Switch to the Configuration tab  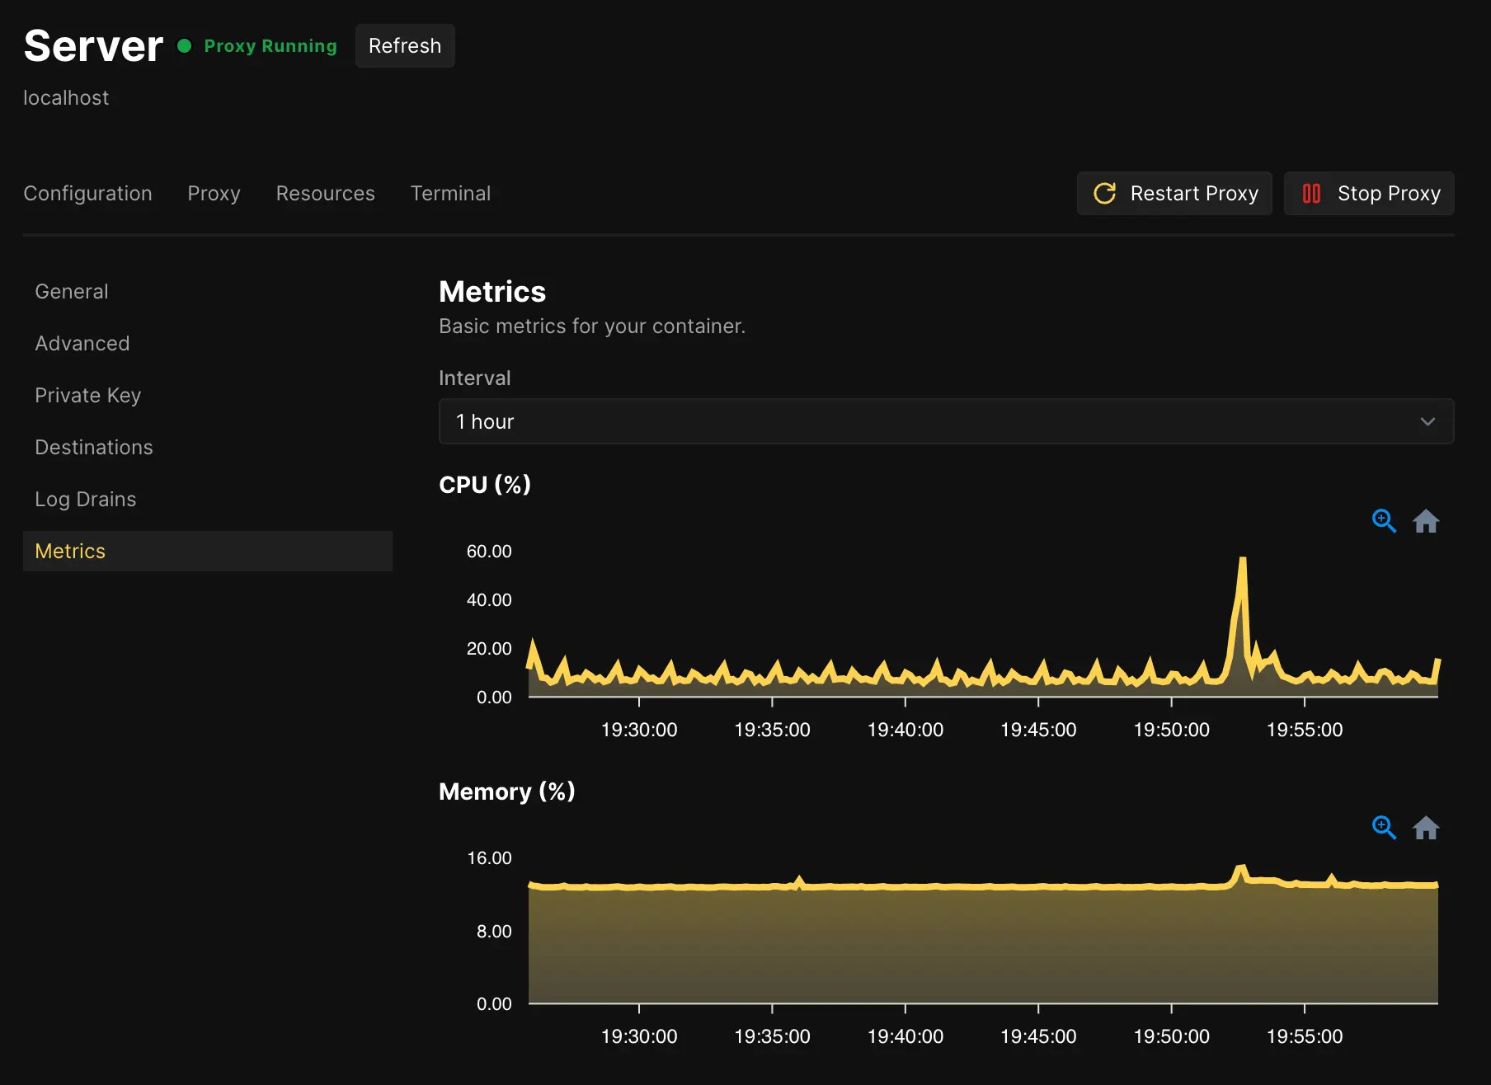click(87, 193)
